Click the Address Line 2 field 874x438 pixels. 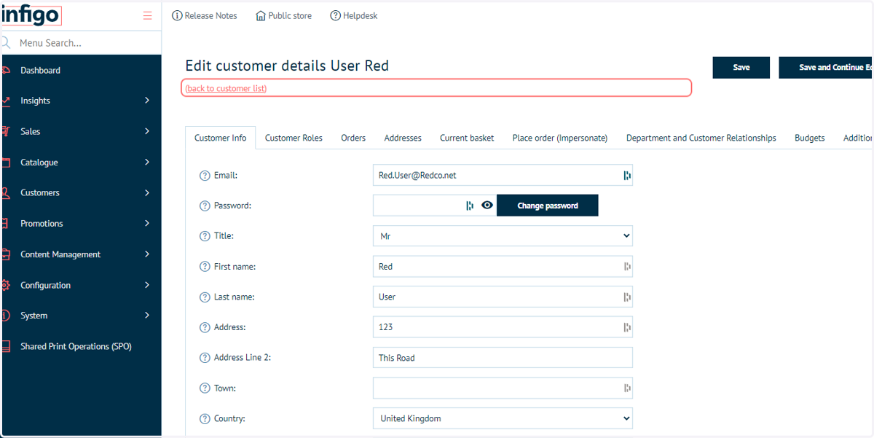tap(503, 358)
